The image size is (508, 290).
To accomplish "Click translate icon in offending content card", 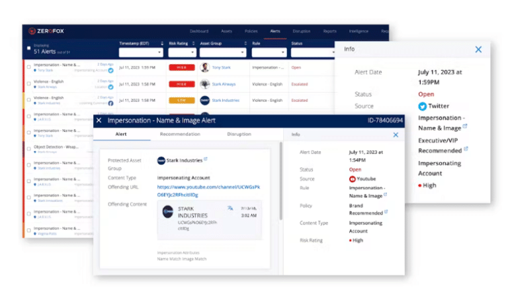I will point(230,208).
